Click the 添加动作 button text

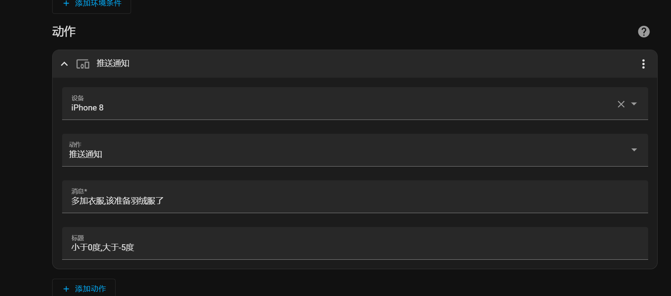(x=91, y=289)
